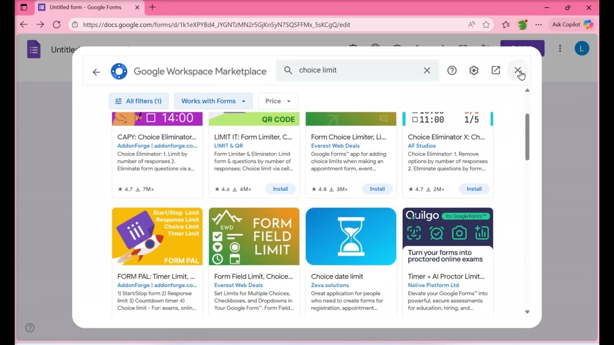This screenshot has height=345, width=614.
Task: Open the Marketplace help icon
Action: [452, 70]
